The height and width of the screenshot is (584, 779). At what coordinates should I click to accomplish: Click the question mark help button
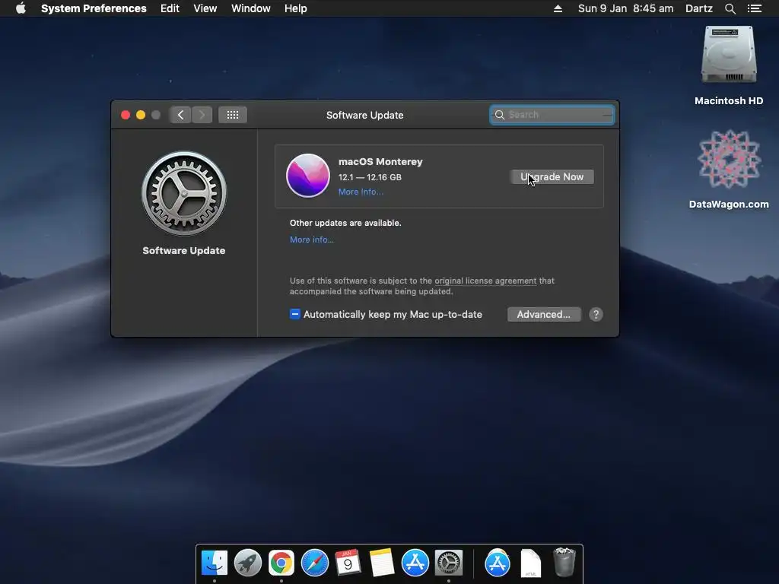pos(596,314)
